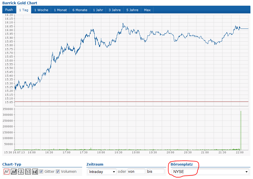Toggle the Volumen checkbox
Viewport: 253px width, 179px height.
(58, 171)
